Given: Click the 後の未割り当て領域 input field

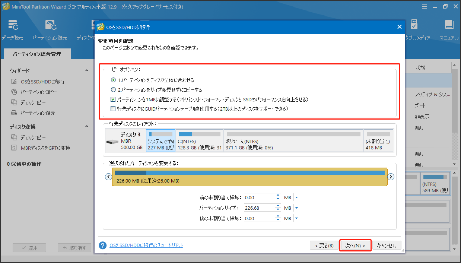Looking at the screenshot, I should (x=259, y=219).
